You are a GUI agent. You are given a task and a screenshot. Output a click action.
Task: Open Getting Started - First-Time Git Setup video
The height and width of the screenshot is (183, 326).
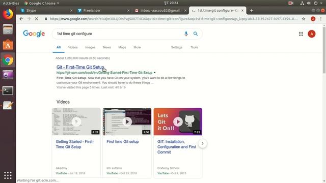[75, 144]
